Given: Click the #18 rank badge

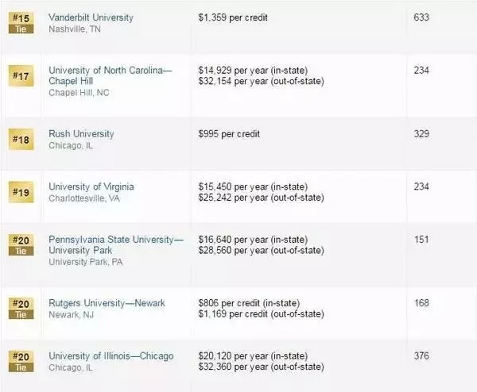Looking at the screenshot, I should (21, 140).
